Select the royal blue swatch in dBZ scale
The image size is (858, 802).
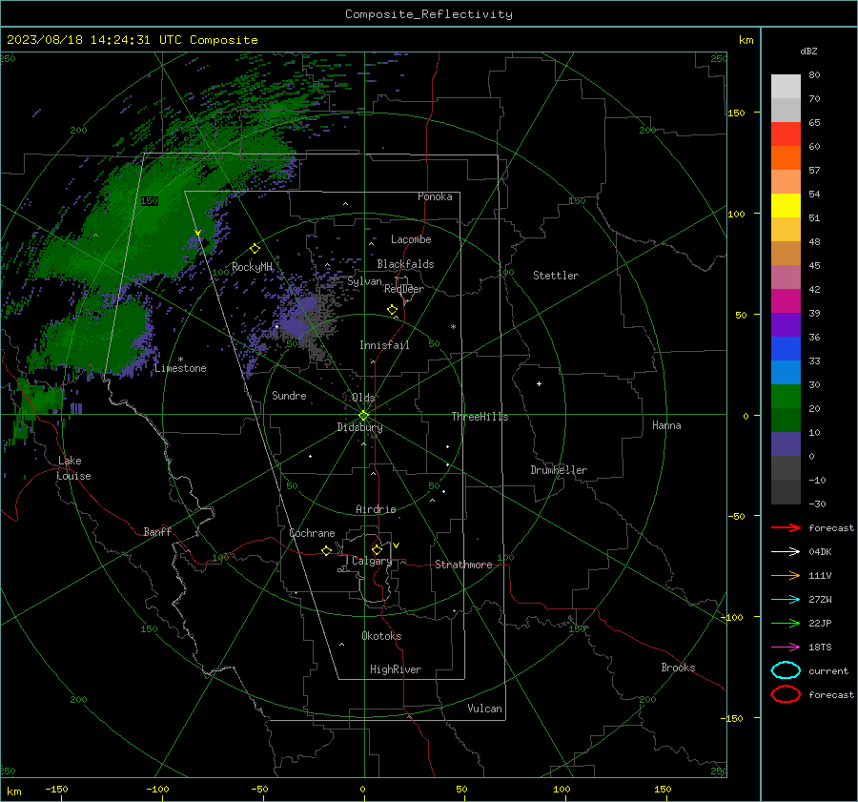pos(786,349)
